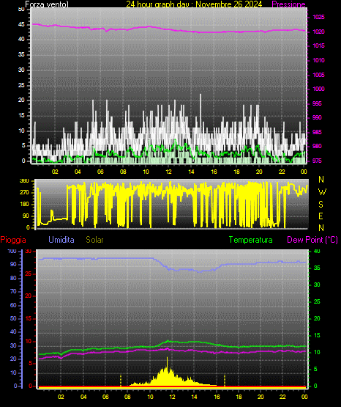Click the 24 hour graph date title

coord(194,4)
